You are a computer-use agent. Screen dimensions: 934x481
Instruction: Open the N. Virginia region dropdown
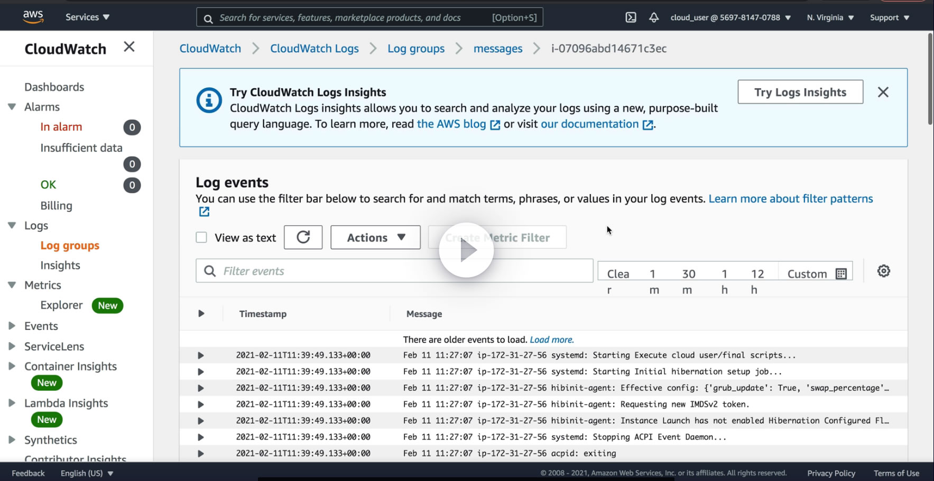830,17
